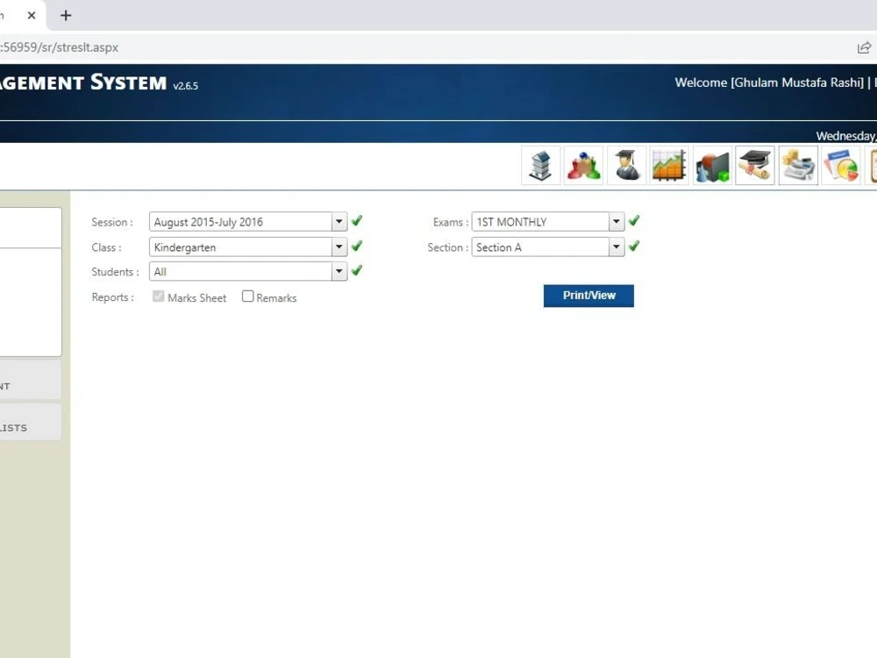This screenshot has width=877, height=658.
Task: Click the red and green people icon
Action: point(583,166)
